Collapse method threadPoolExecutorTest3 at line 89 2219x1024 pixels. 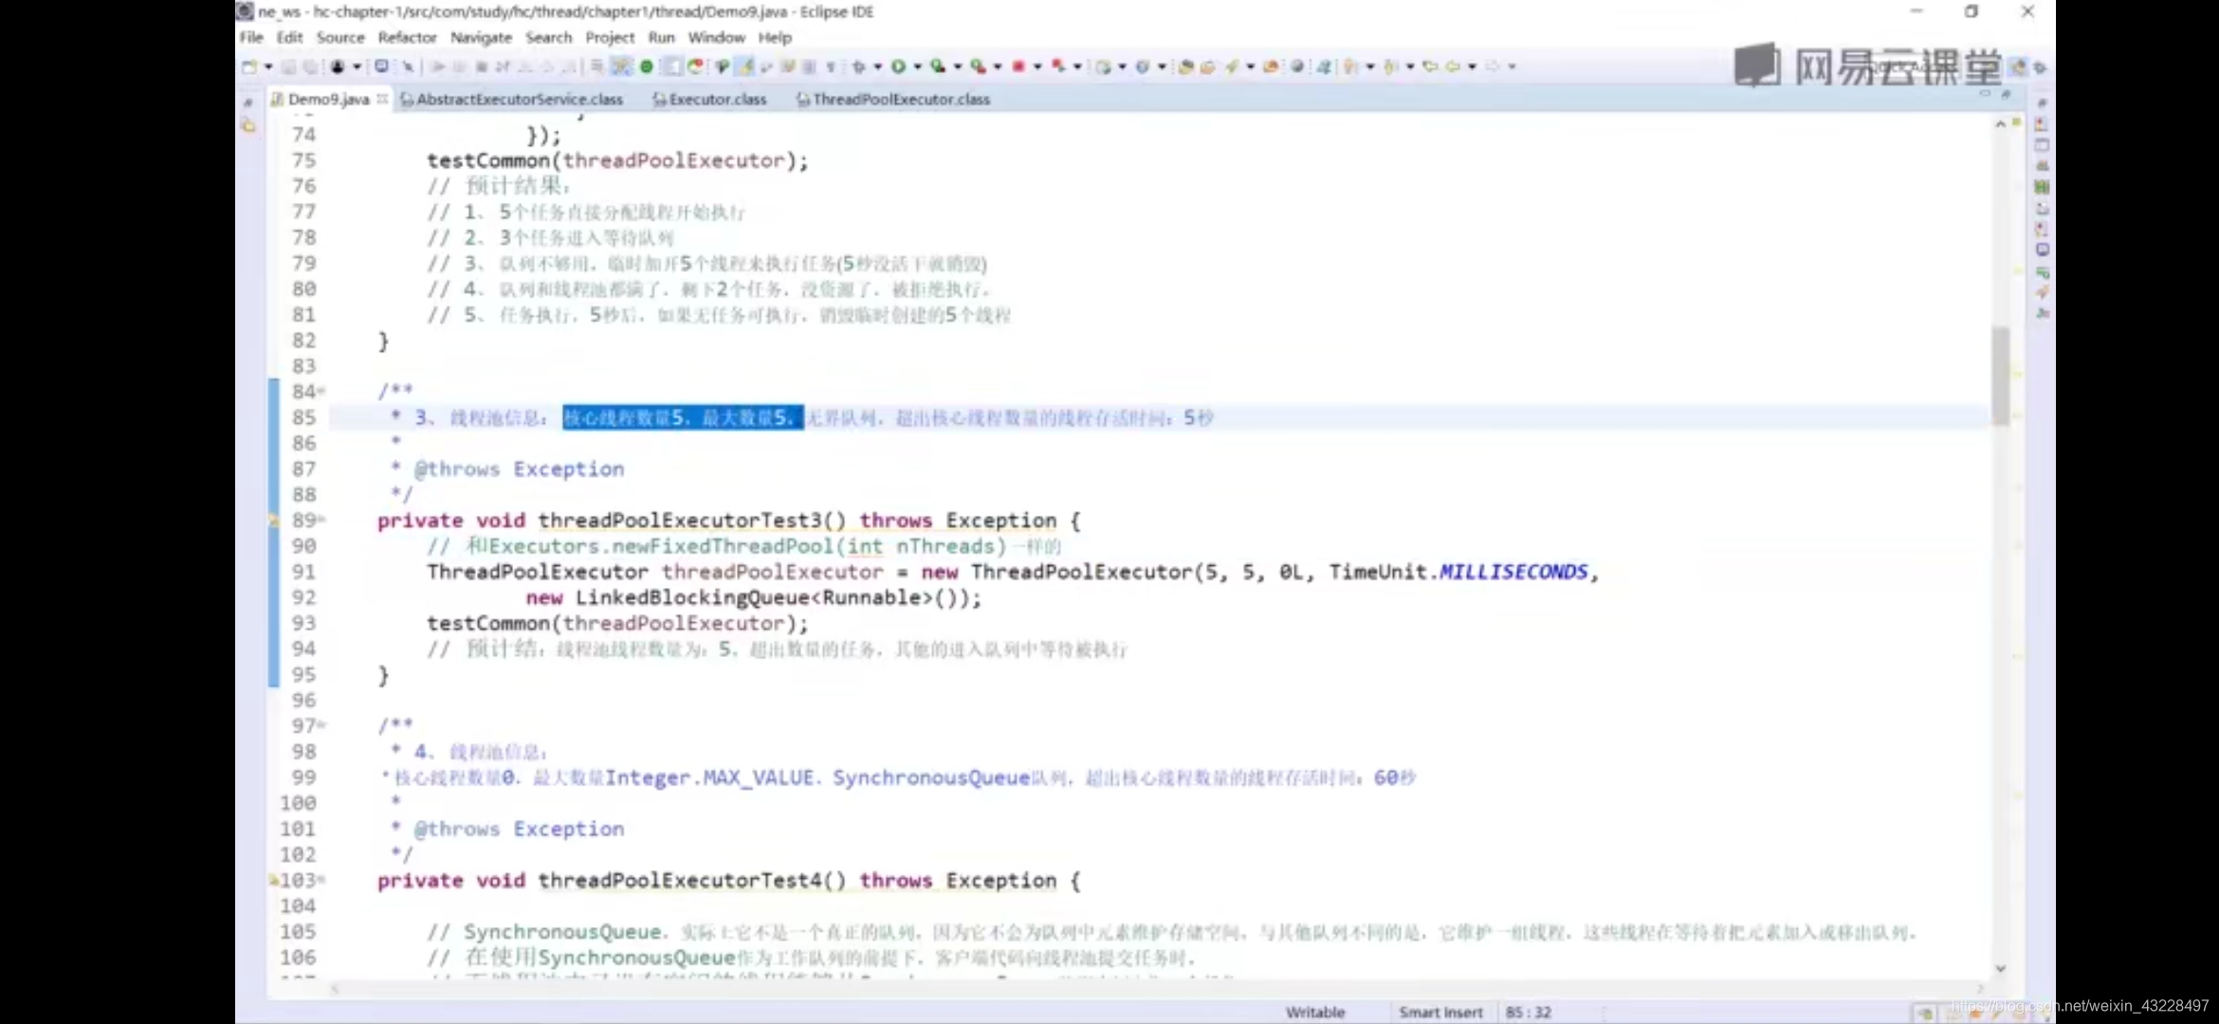(322, 520)
